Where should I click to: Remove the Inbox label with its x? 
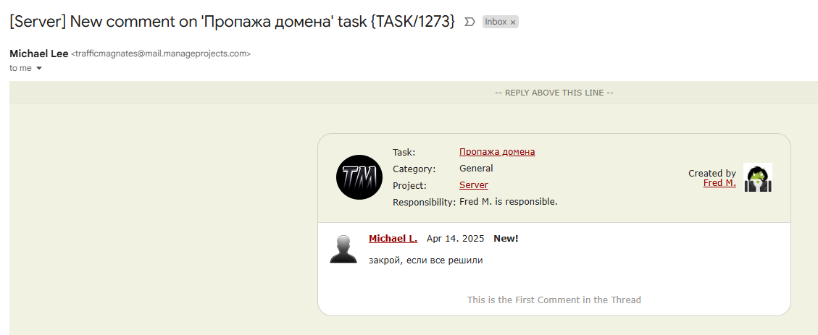[x=513, y=22]
